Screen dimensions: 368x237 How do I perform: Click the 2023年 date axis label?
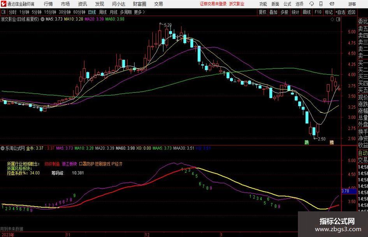click(x=7, y=234)
